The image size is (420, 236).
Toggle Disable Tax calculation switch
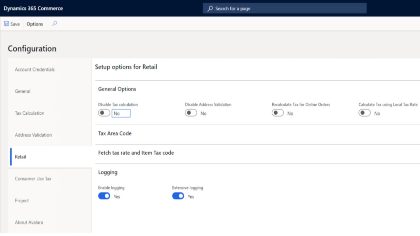pyautogui.click(x=104, y=113)
